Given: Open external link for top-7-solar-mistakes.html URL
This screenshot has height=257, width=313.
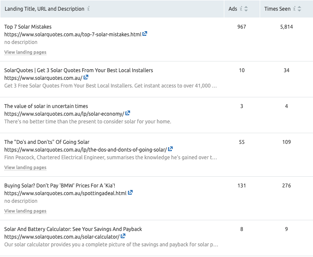Looking at the screenshot, I should coord(145,34).
